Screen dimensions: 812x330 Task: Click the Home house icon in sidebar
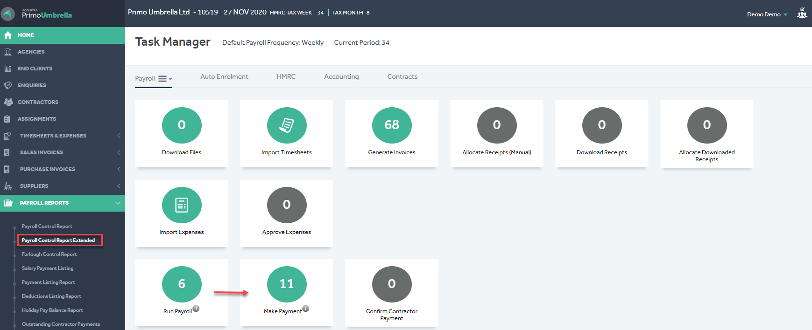coord(8,35)
